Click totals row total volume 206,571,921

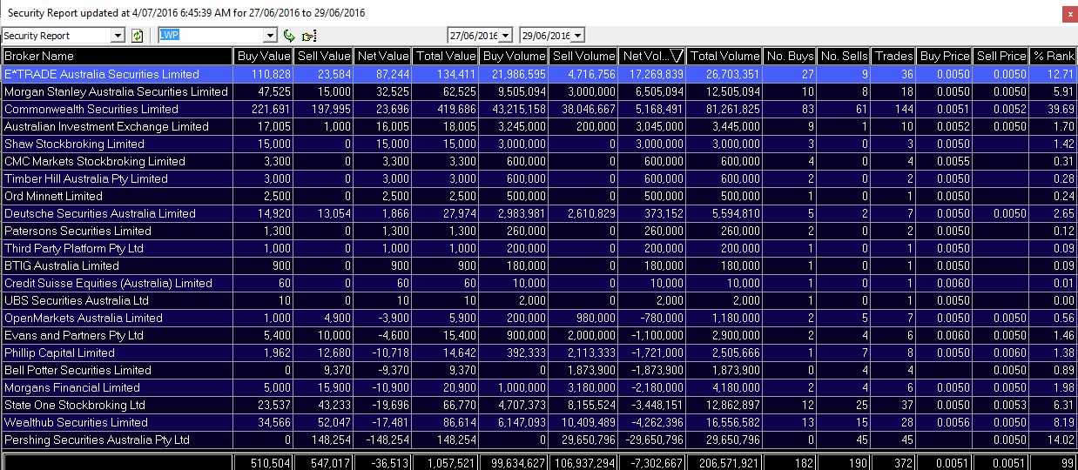point(724,461)
